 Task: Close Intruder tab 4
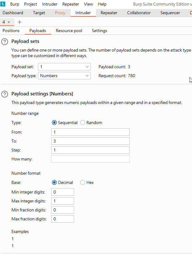tap(9, 22)
